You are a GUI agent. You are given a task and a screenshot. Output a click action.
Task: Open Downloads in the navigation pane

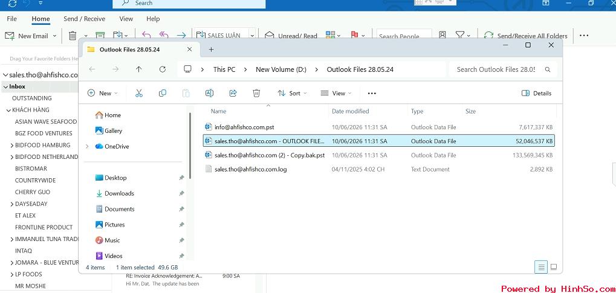point(120,194)
